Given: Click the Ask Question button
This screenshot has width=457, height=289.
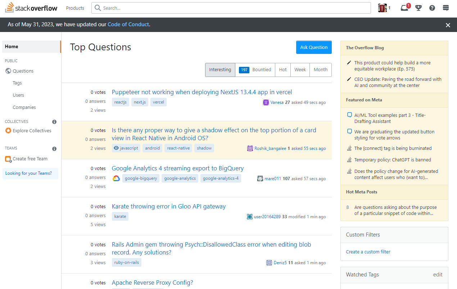Looking at the screenshot, I should (x=314, y=47).
